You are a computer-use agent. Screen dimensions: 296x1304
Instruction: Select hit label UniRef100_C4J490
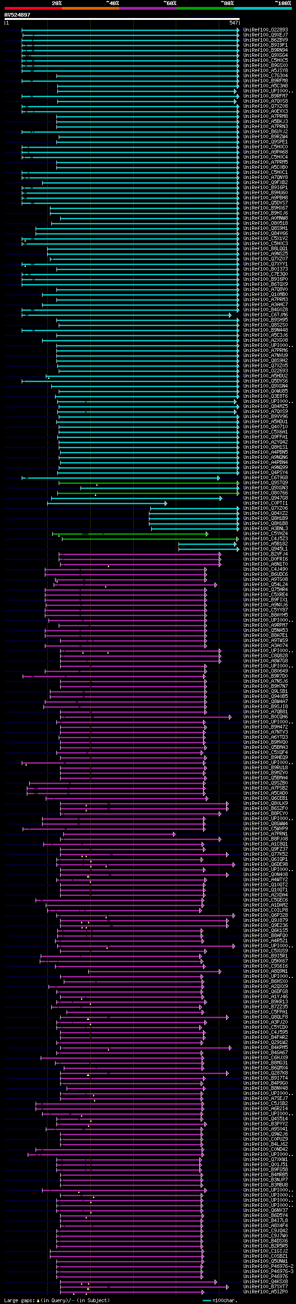[x=265, y=569]
